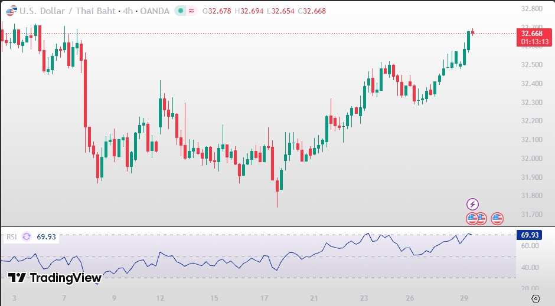Image resolution: width=555 pixels, height=306 pixels.
Task: Open chart settings via hexagon gear icon
Action: (x=536, y=298)
